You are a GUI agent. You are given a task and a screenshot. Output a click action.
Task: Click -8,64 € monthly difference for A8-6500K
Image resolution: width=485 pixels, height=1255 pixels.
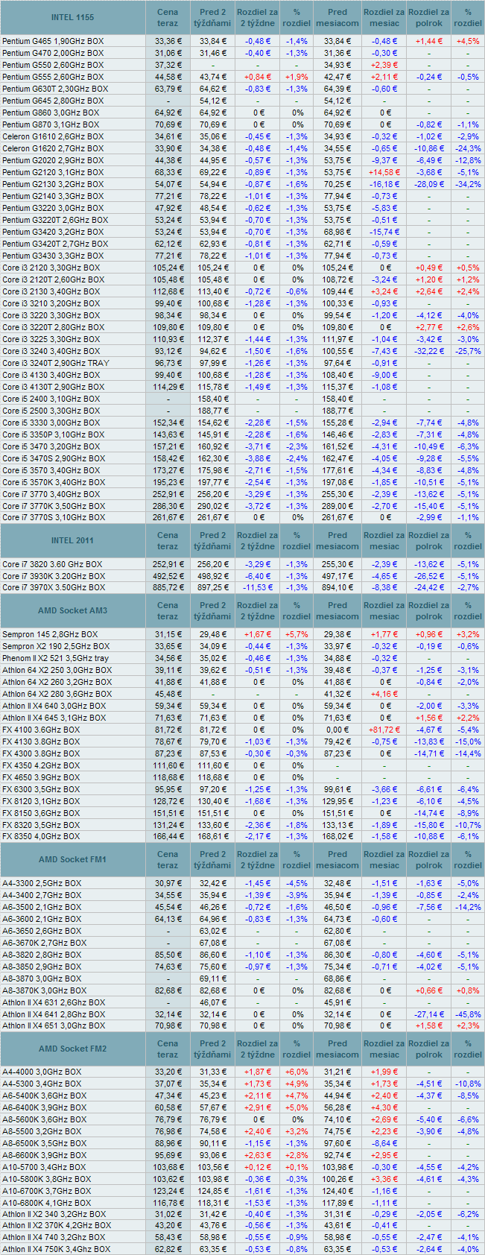coord(384,1143)
